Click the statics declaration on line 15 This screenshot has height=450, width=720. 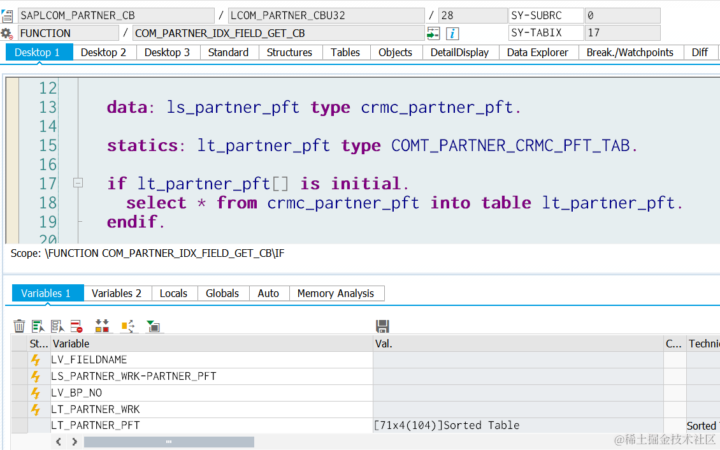click(372, 145)
